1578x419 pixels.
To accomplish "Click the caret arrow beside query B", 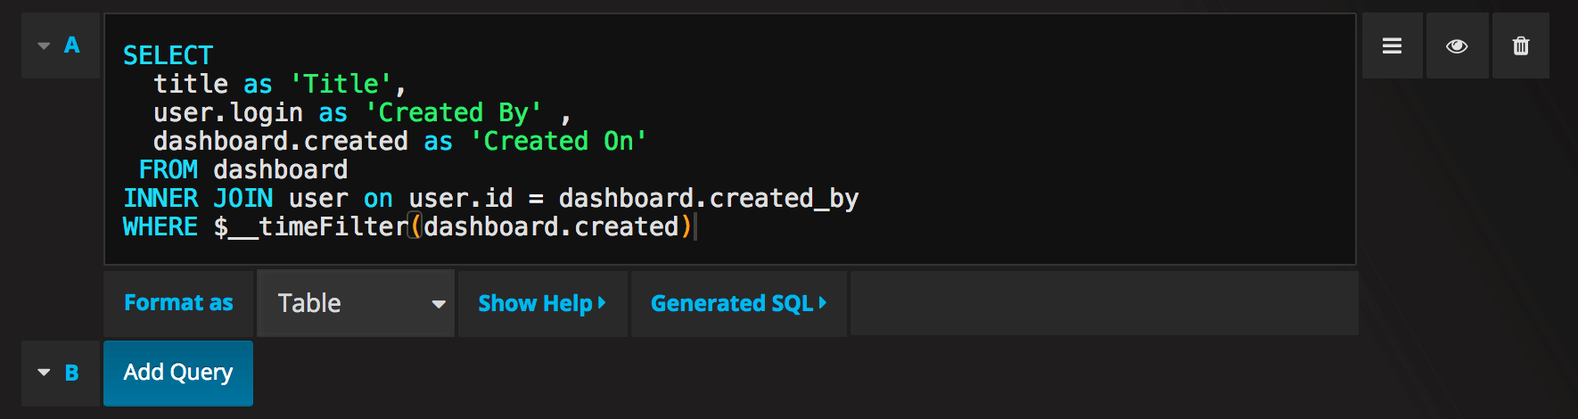I will [x=44, y=373].
